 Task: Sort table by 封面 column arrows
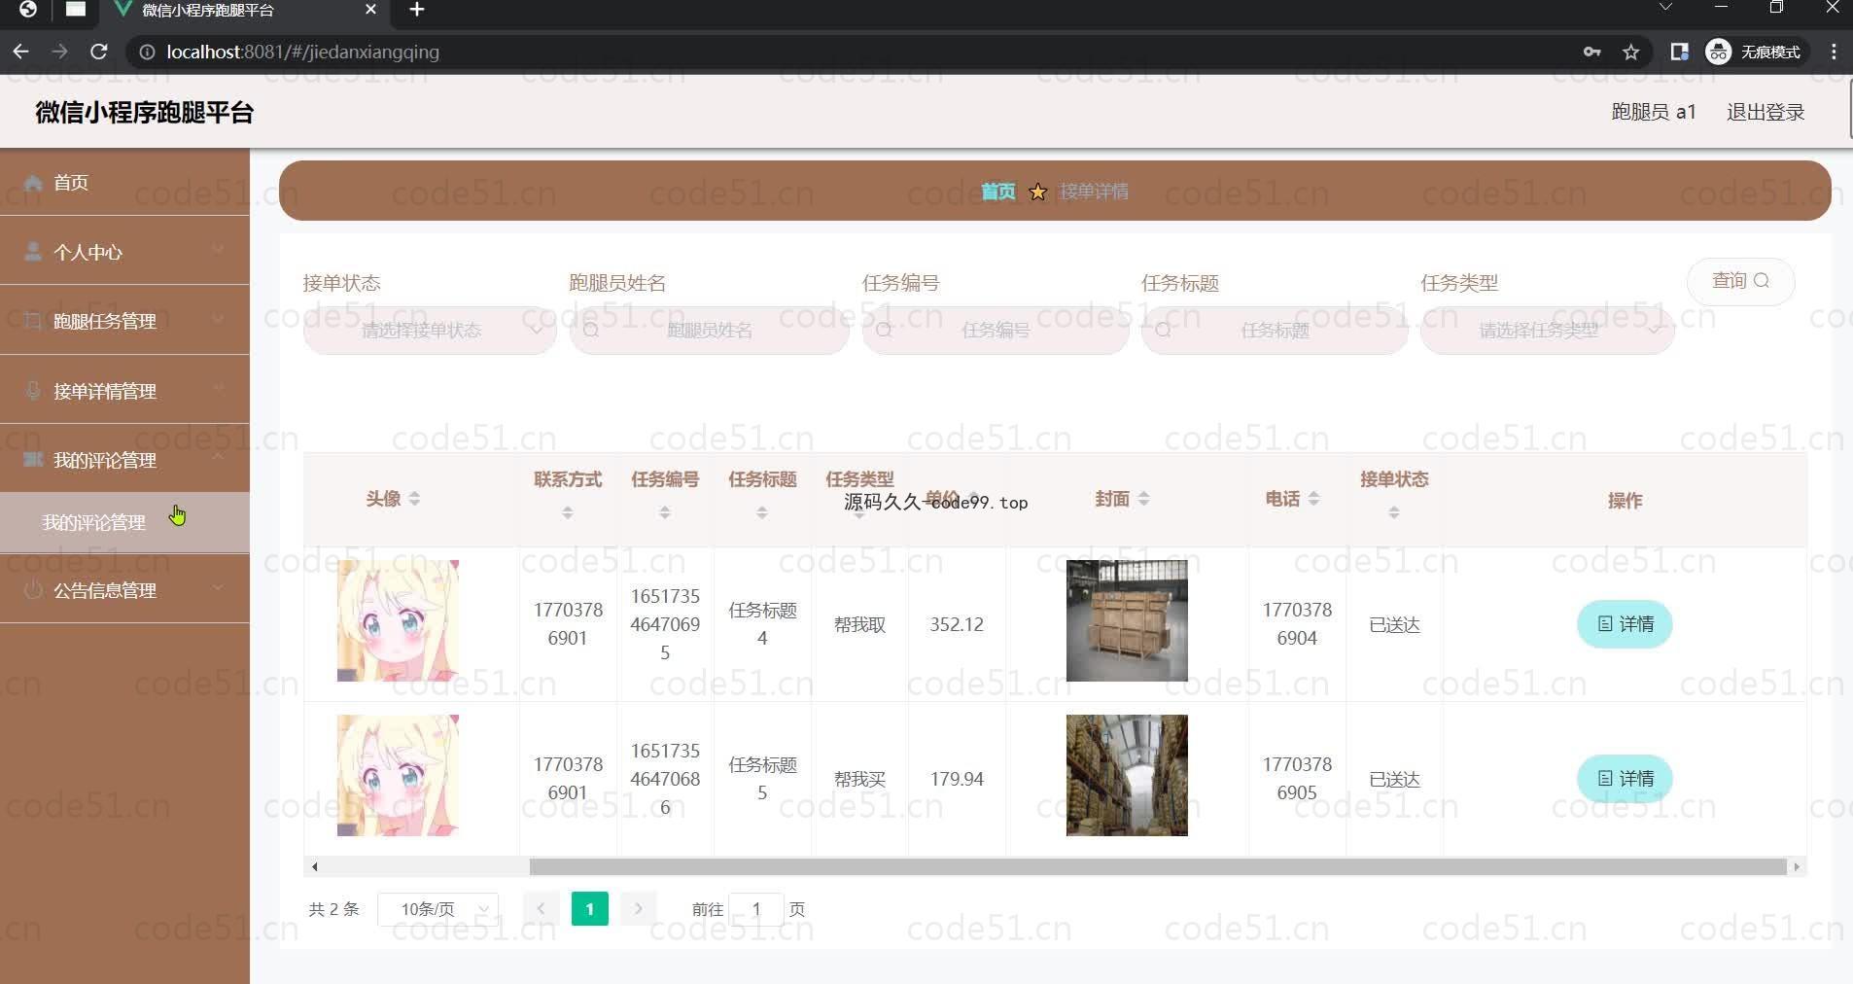click(x=1143, y=499)
